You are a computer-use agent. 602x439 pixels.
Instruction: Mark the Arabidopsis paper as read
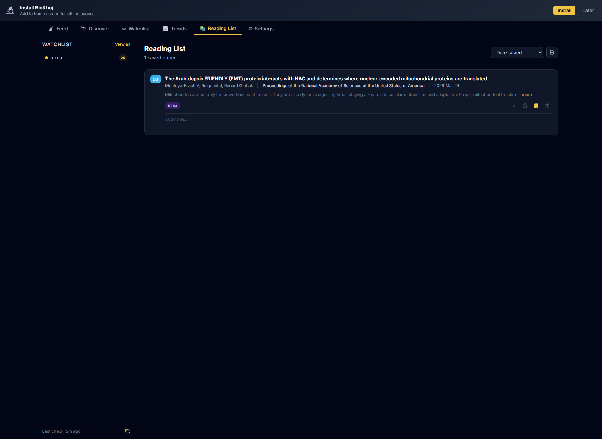tap(514, 106)
